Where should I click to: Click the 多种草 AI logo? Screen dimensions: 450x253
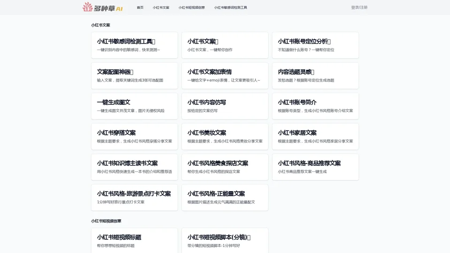(103, 7)
